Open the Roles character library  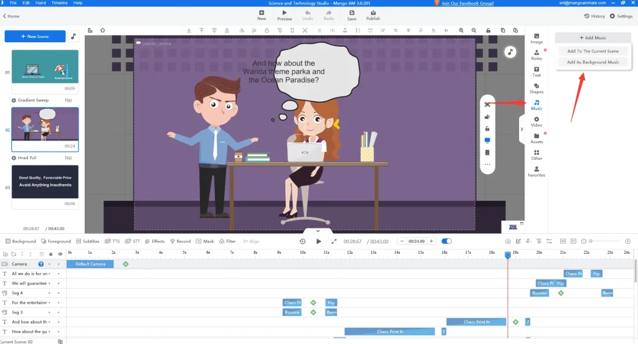pos(536,54)
